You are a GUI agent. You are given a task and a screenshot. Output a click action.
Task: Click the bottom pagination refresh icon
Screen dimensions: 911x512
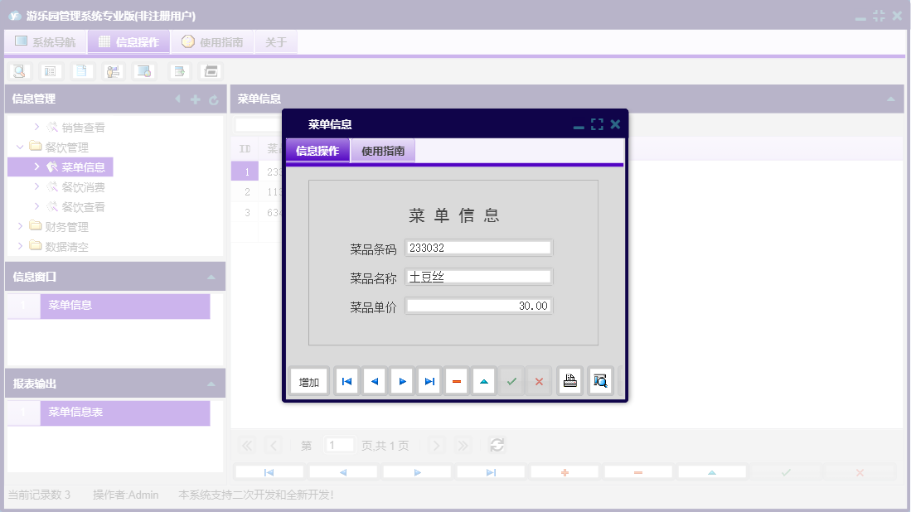[x=497, y=445]
